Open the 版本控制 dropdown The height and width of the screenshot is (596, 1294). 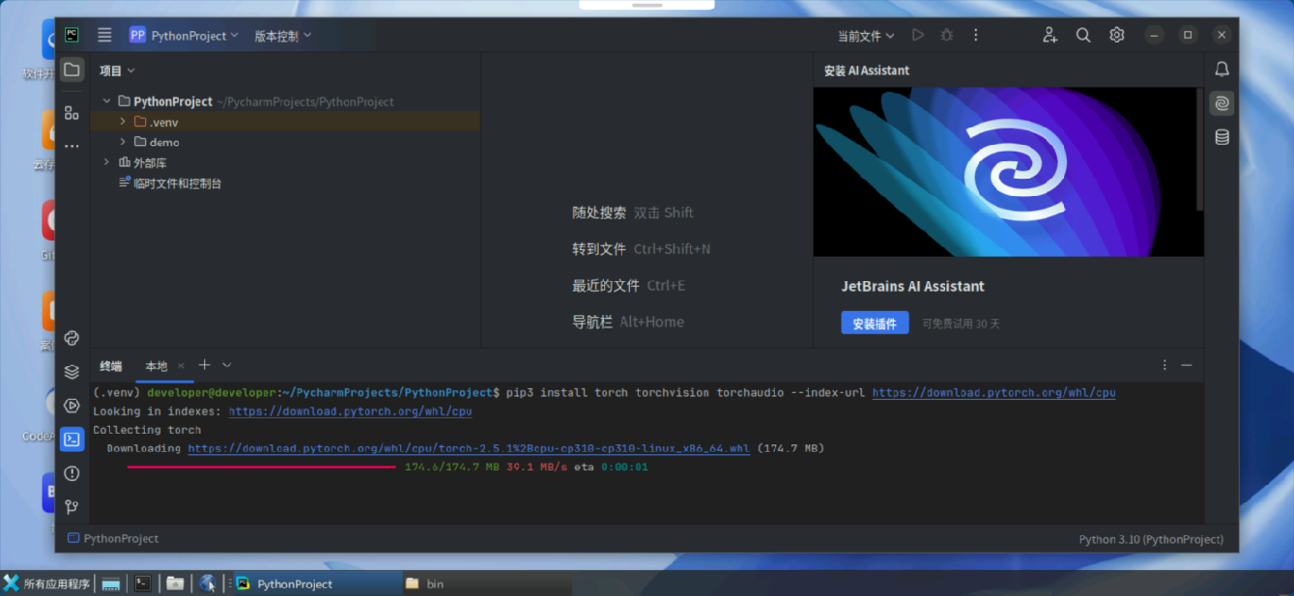click(283, 35)
